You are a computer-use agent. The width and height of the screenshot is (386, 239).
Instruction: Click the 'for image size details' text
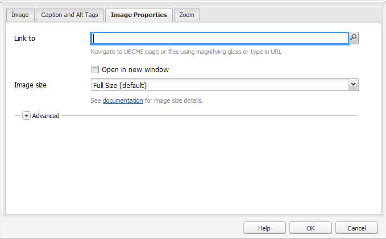point(174,100)
